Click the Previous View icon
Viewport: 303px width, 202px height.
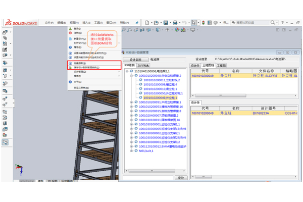[x=136, y=30]
